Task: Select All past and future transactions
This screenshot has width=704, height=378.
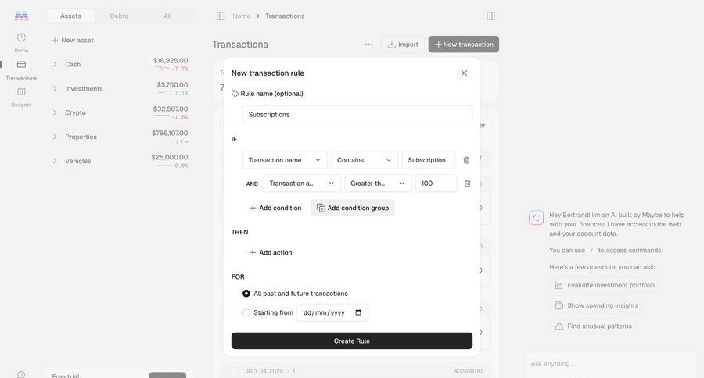Action: [246, 293]
